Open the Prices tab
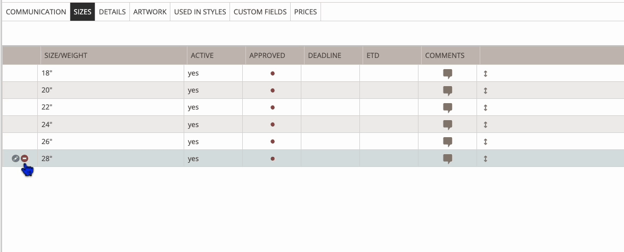Image resolution: width=624 pixels, height=252 pixels. (x=305, y=12)
